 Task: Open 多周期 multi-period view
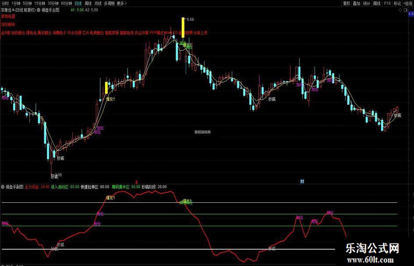pyautogui.click(x=109, y=3)
